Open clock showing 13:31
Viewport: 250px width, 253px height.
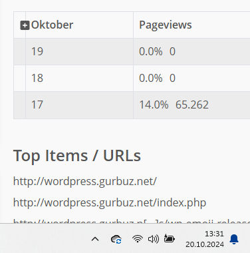point(214,234)
